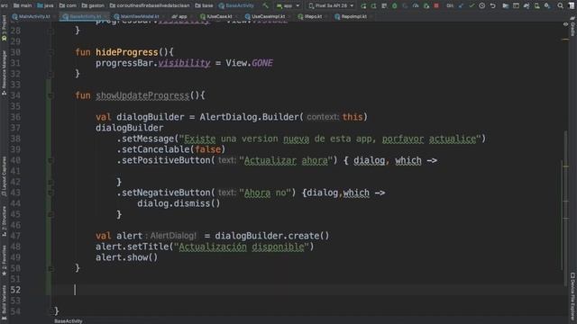577x324 pixels.
Task: Click the inspections indicator above editor scrollbar
Action: 565,24
